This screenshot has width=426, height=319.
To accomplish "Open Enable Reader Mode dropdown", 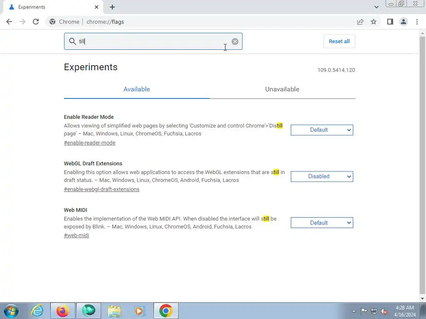I will (x=322, y=130).
